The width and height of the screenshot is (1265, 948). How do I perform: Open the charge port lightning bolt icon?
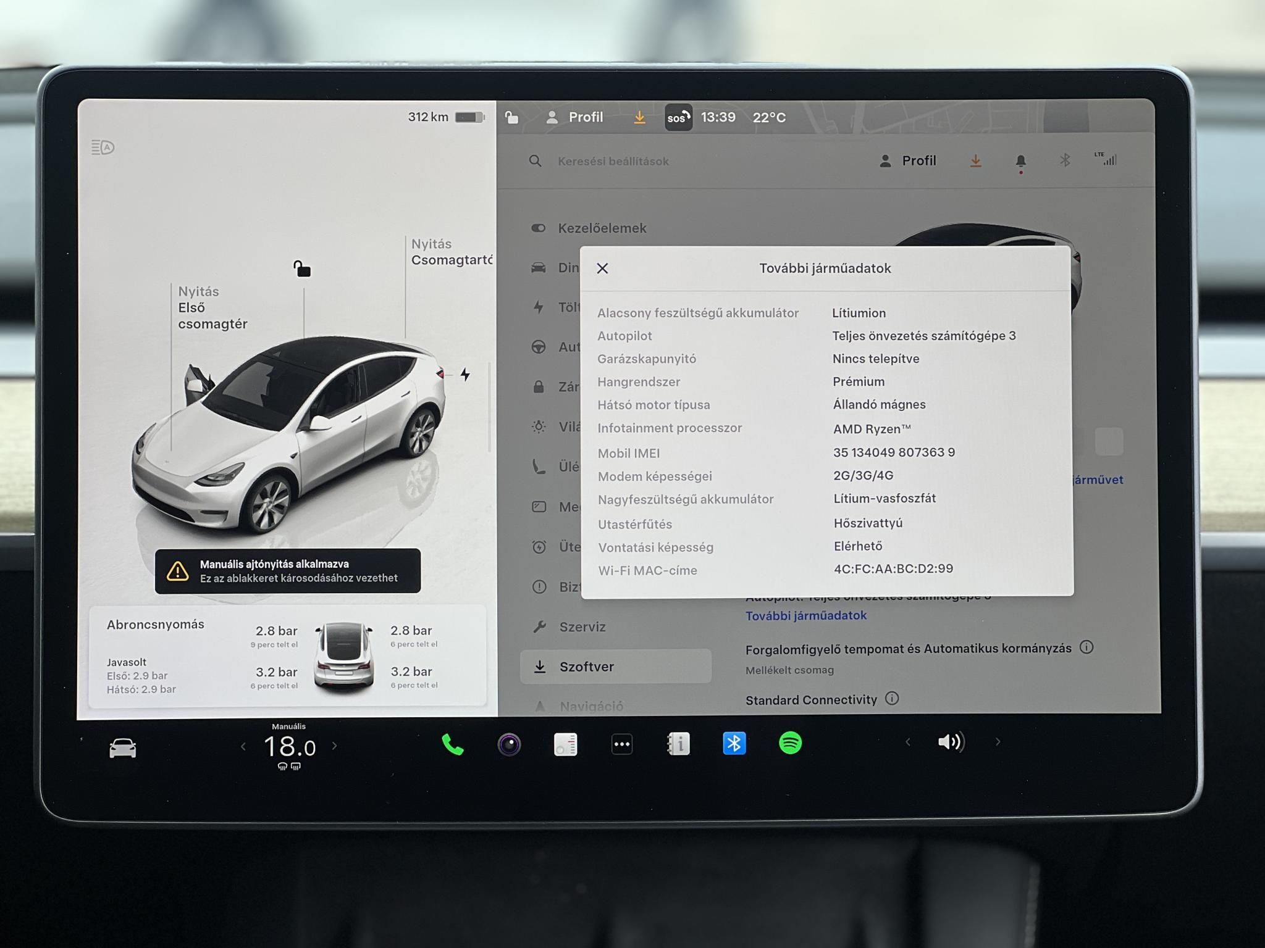[x=465, y=375]
